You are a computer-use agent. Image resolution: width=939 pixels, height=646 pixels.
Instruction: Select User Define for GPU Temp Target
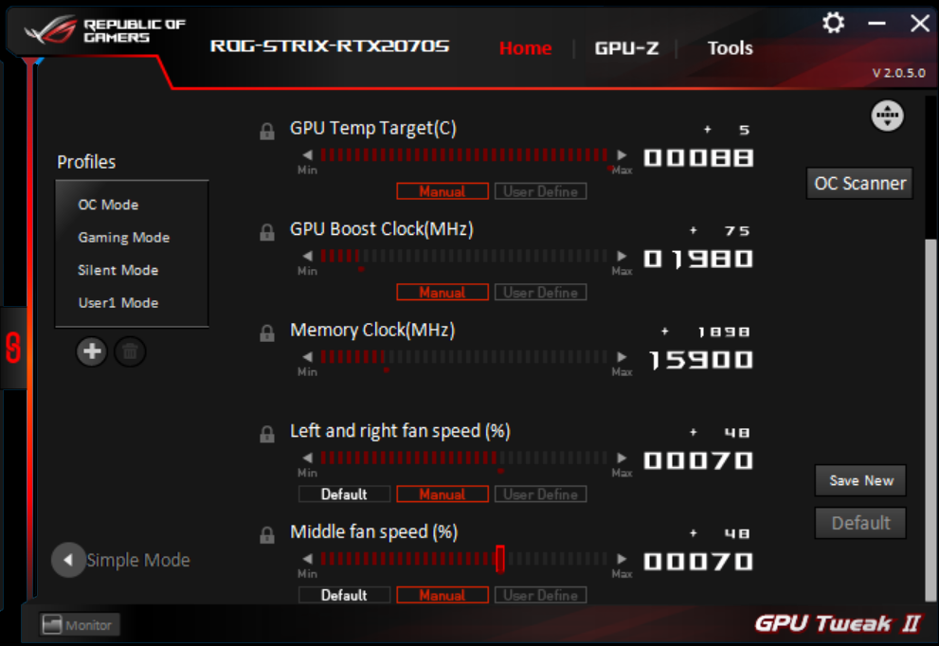pos(540,191)
